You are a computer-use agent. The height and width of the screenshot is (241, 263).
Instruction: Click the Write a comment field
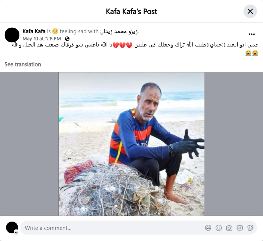139,228
